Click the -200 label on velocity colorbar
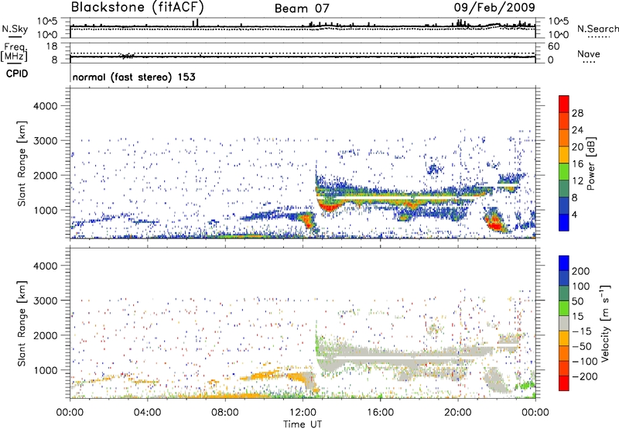 [x=584, y=376]
